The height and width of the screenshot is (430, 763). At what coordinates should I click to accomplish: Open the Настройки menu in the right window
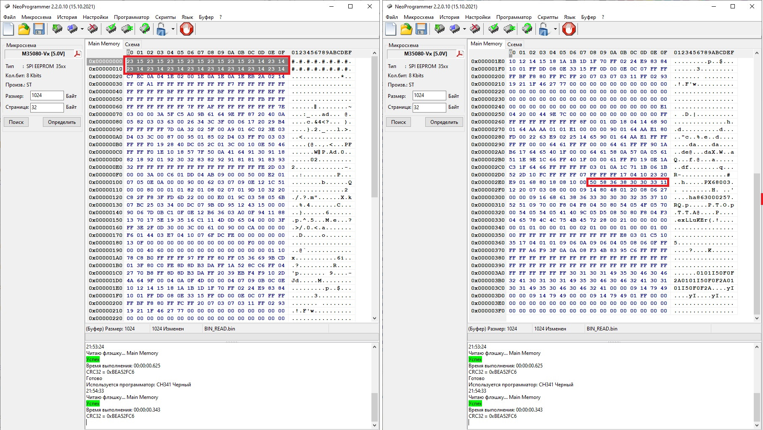(478, 17)
